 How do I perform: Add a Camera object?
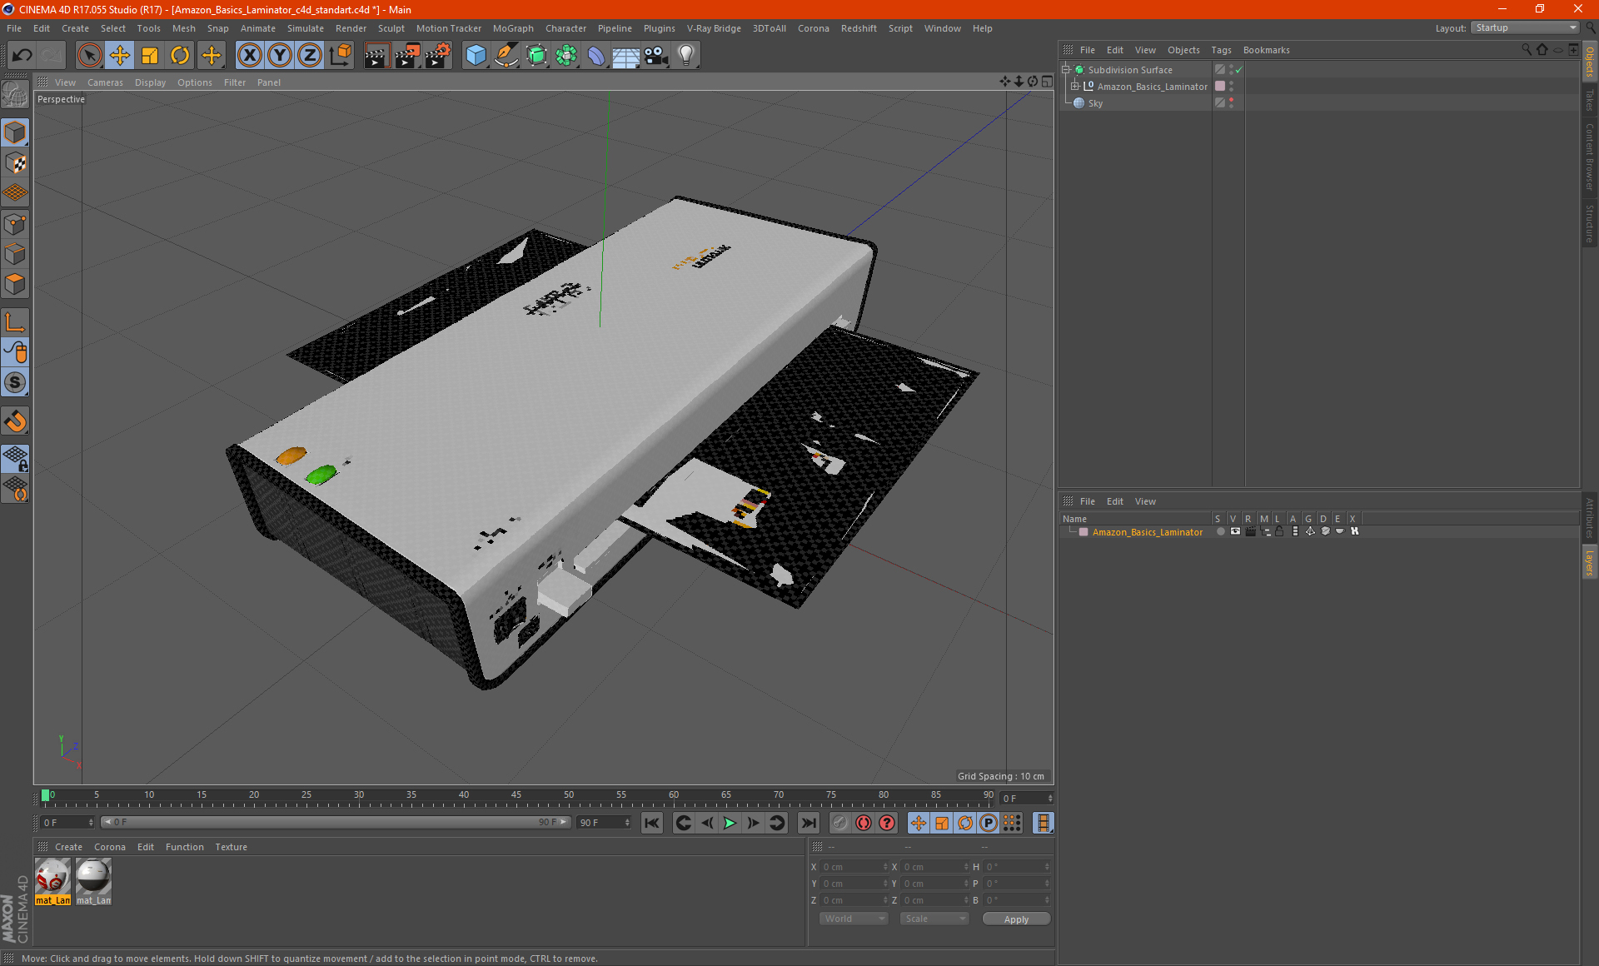click(656, 56)
